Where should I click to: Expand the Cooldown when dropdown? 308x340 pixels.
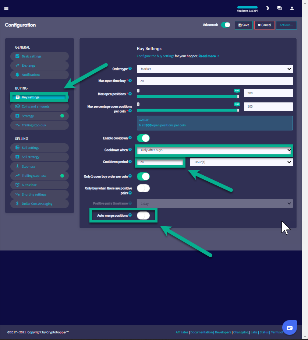point(215,150)
